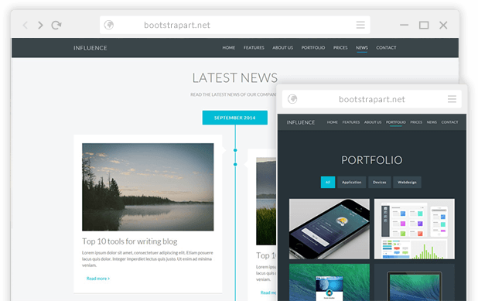
Task: Open FEATURES in small browser navbar
Action: 351,122
